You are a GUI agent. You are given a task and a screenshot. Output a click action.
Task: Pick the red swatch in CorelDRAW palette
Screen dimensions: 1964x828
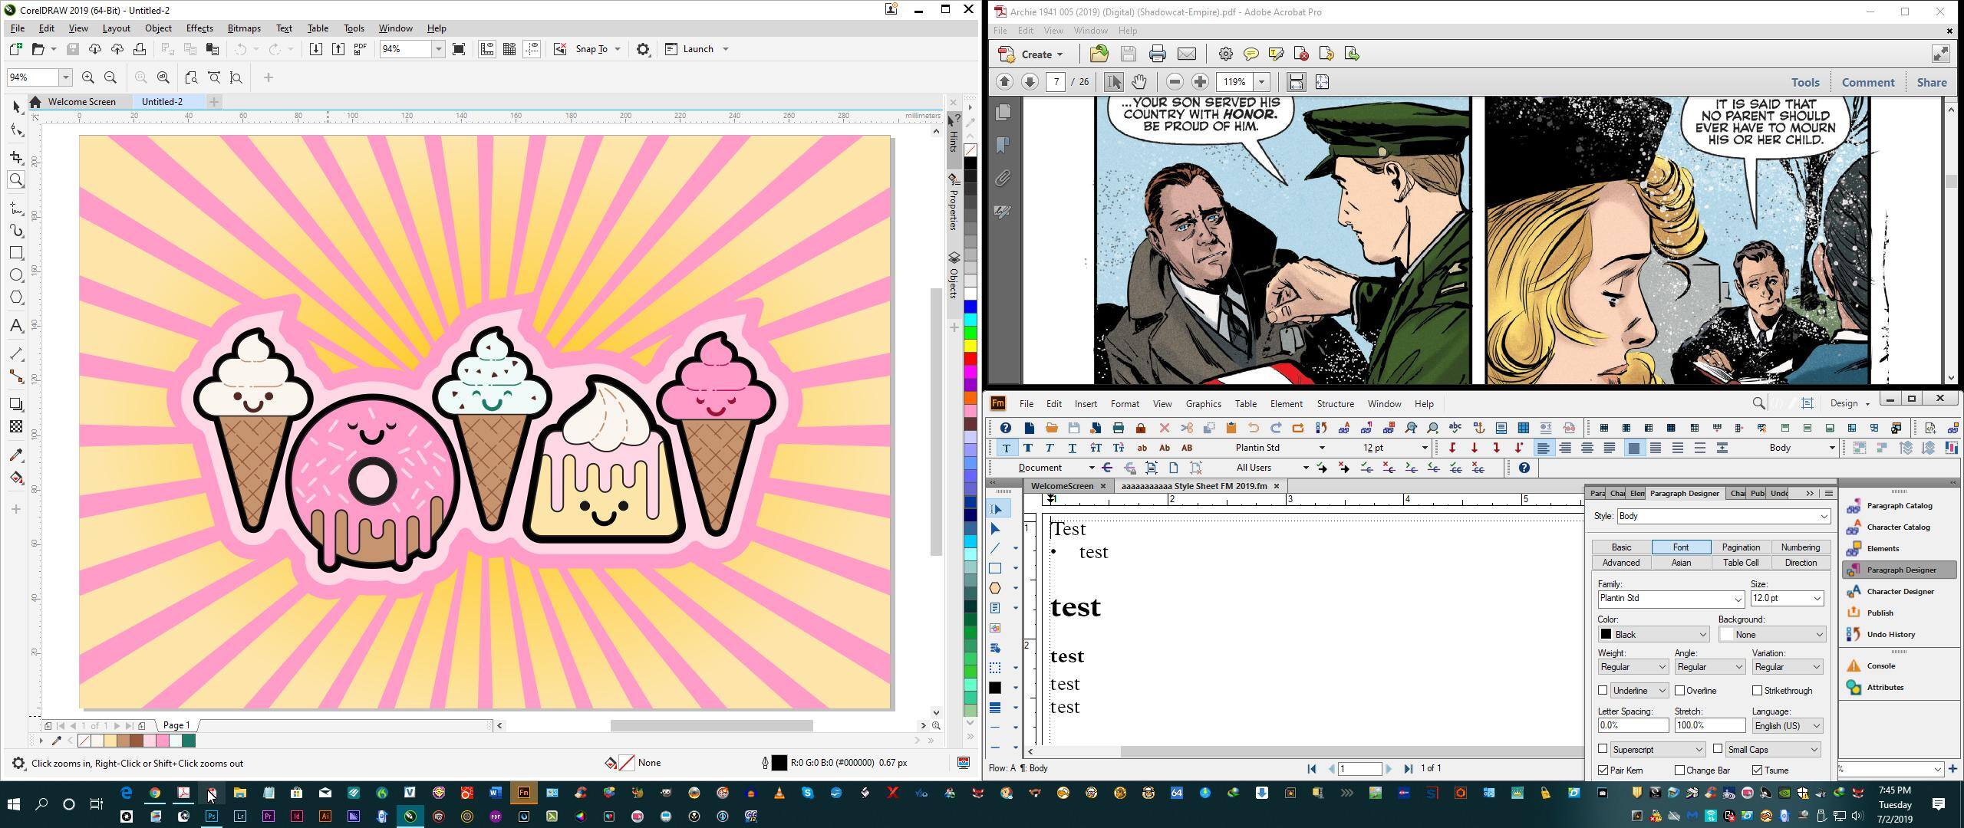coord(970,359)
